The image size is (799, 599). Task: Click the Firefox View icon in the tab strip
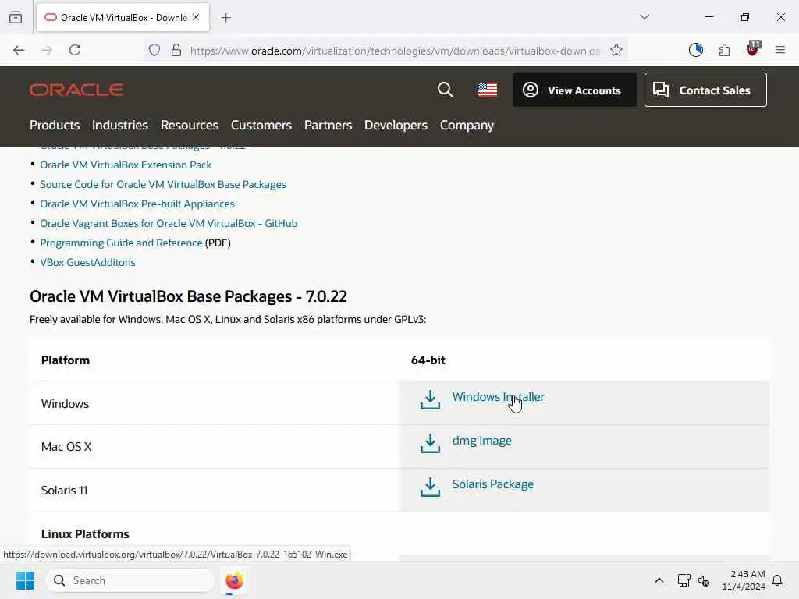click(16, 17)
